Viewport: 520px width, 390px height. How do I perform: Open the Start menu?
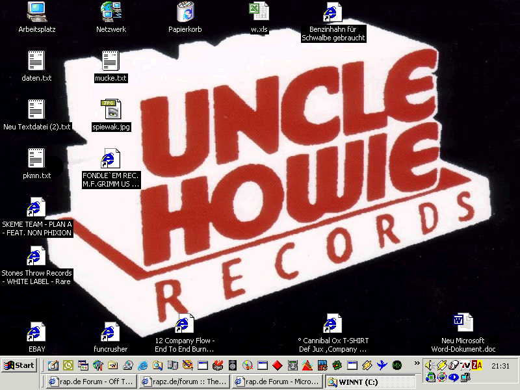[x=19, y=365]
